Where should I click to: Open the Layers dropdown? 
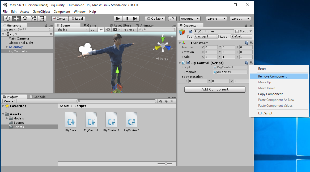tap(216, 19)
